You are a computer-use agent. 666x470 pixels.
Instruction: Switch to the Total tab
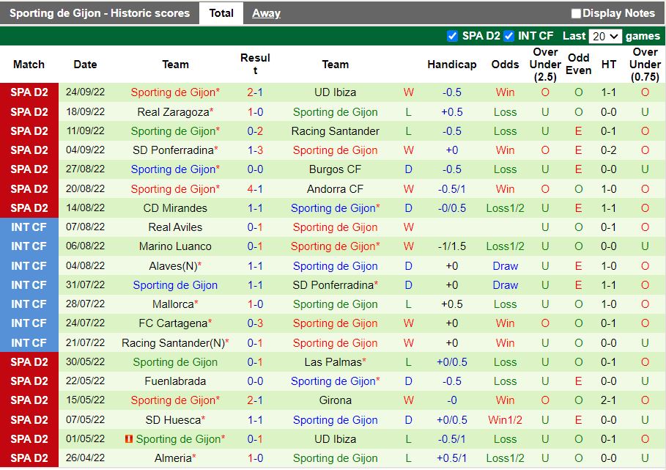[x=221, y=13]
